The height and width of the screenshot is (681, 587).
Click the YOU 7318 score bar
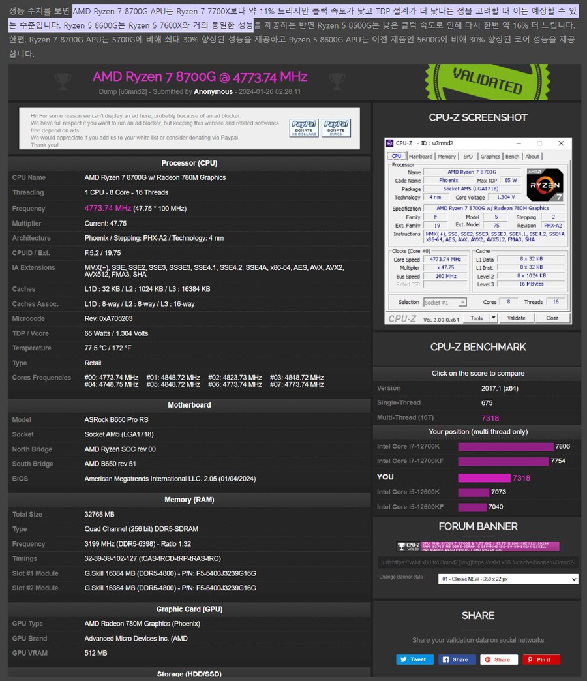point(484,477)
